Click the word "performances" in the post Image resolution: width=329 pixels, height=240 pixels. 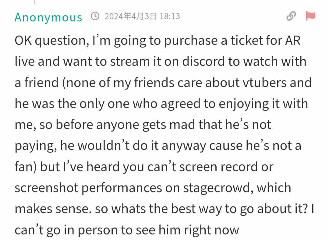point(122,188)
